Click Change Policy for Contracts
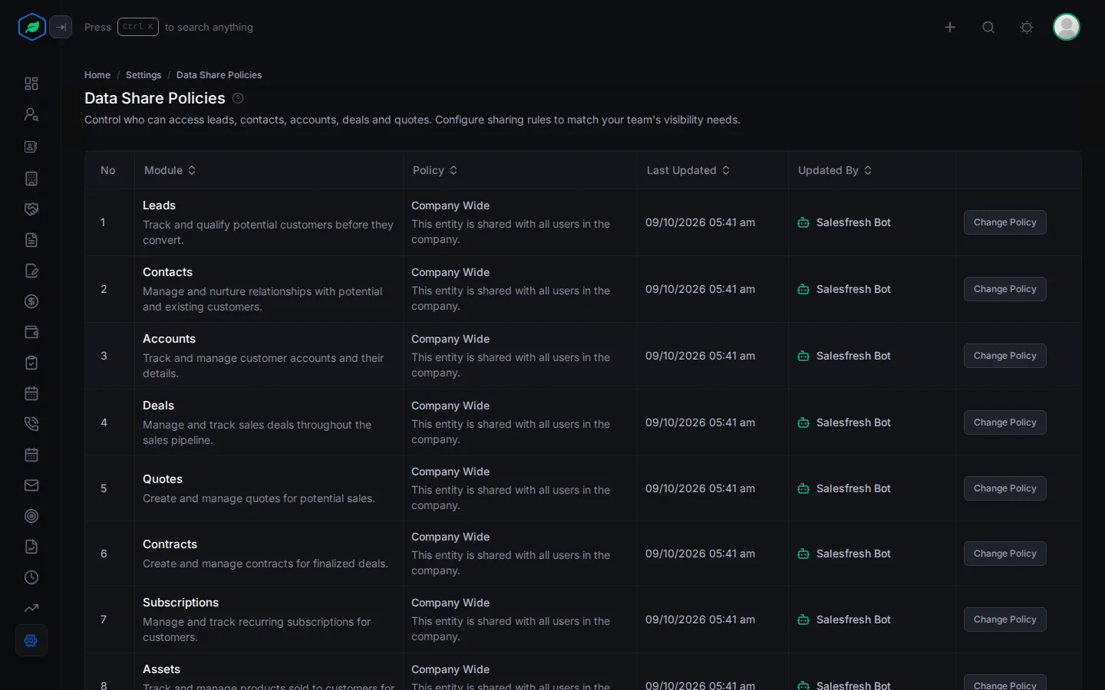Screen dimensions: 1105x690 pos(1005,554)
